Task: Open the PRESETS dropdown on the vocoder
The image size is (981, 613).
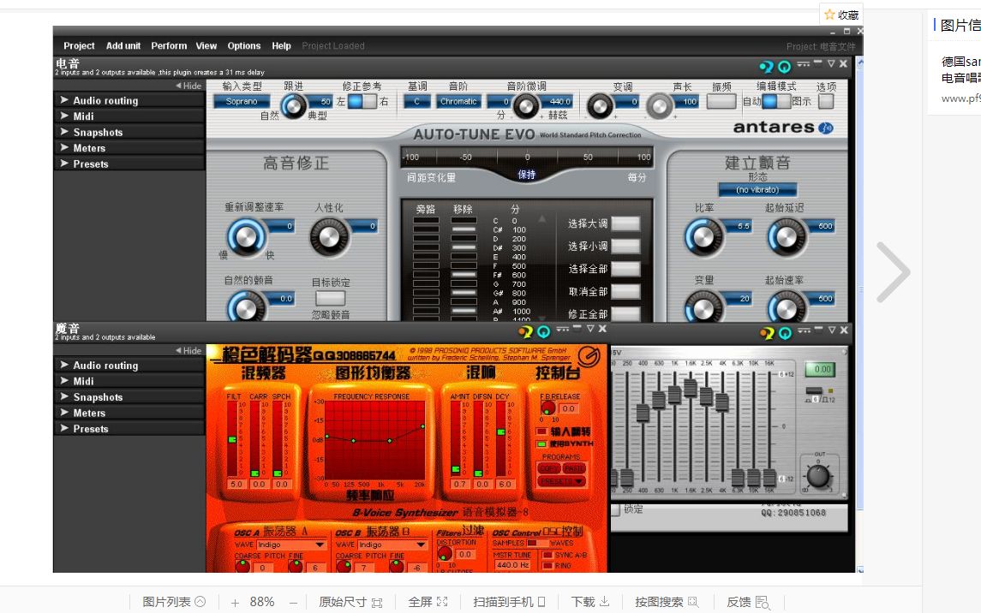Action: pos(561,481)
